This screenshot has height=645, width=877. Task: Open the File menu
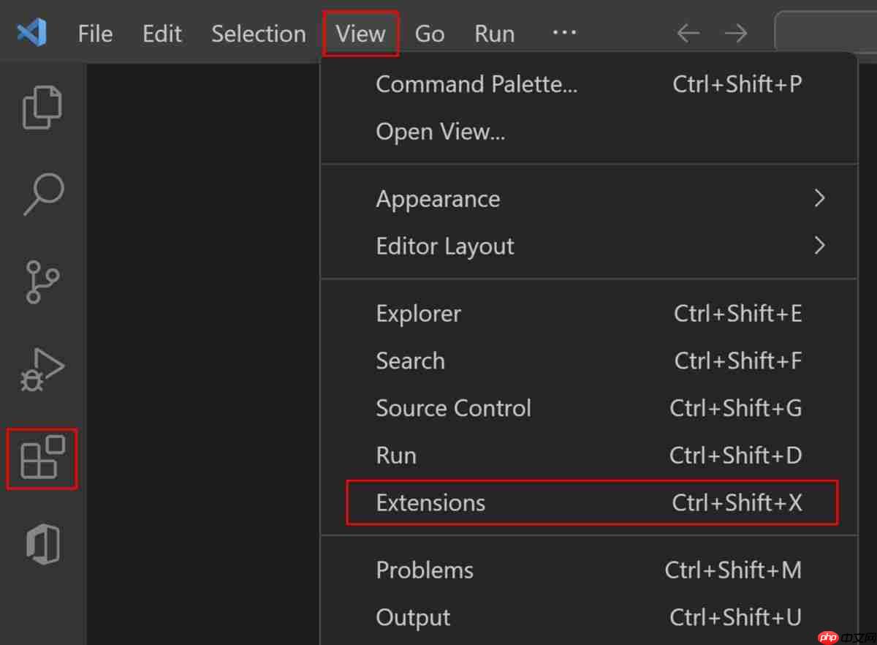95,32
